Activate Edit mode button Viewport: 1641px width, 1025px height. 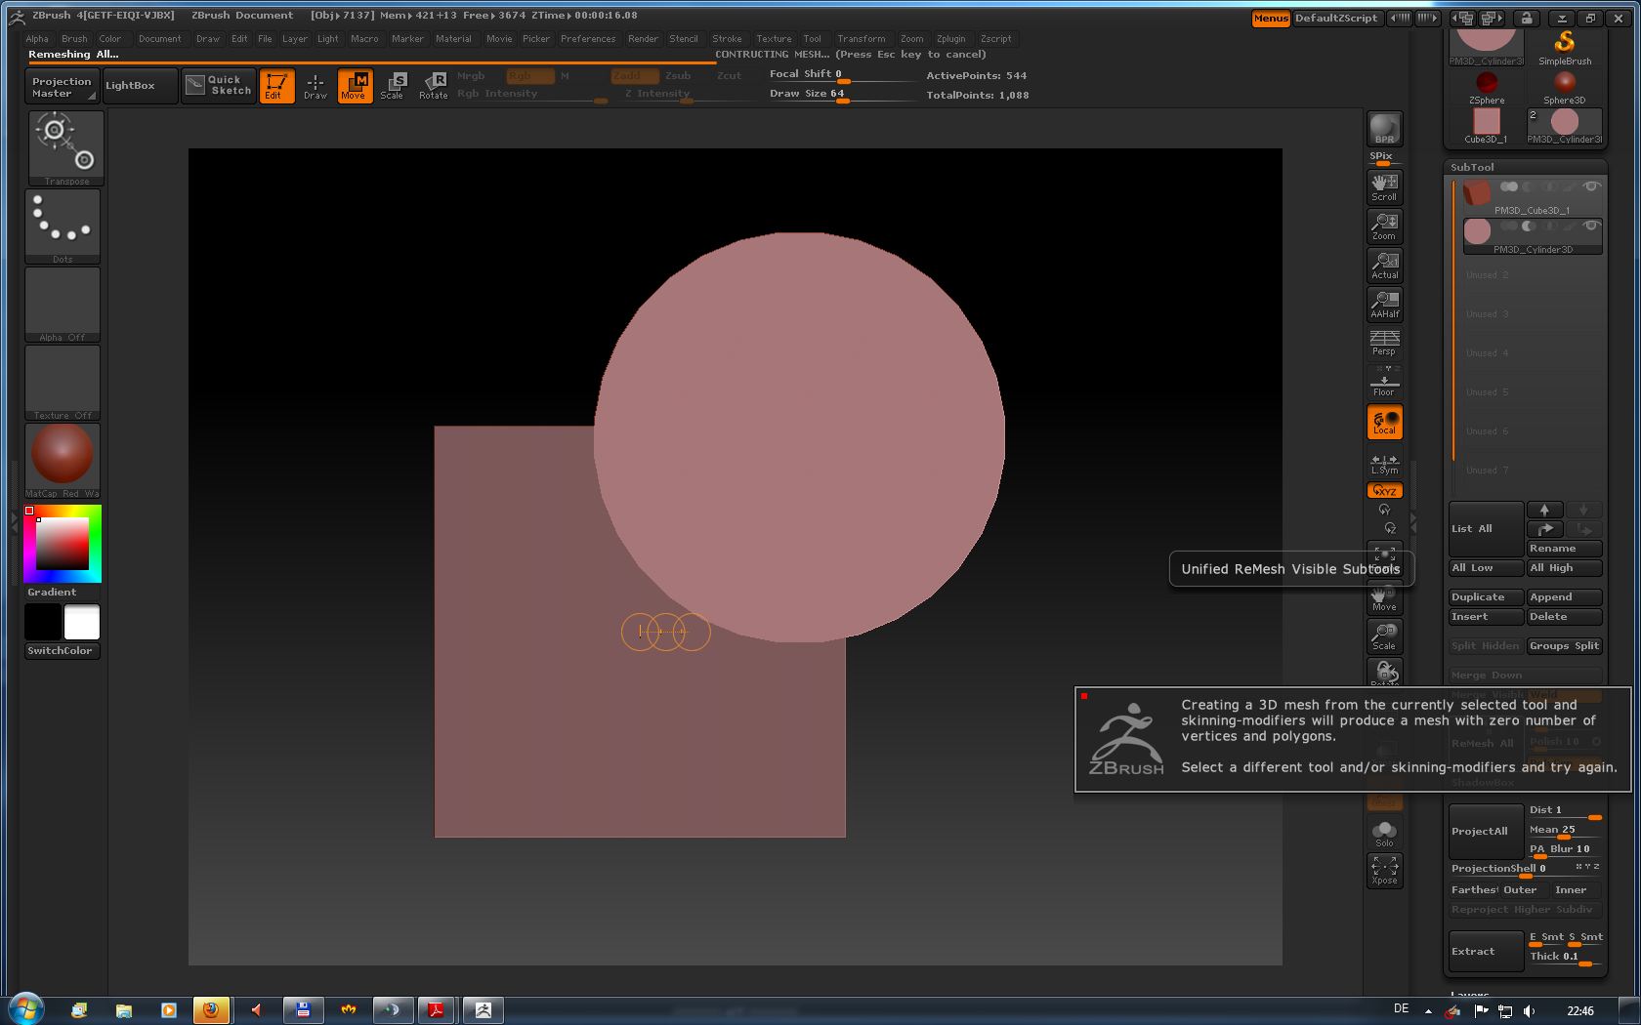click(276, 86)
